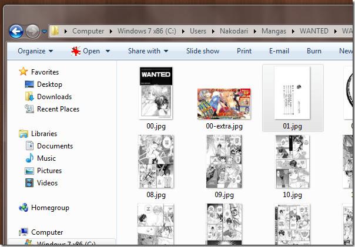
Task: Open the Share with dropdown menu
Action: point(148,51)
